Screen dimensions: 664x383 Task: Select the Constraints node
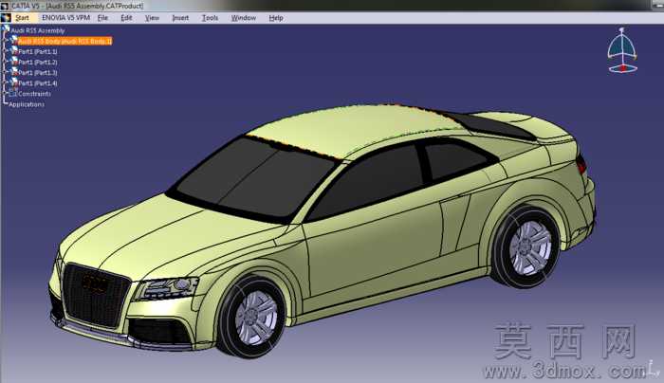click(34, 94)
